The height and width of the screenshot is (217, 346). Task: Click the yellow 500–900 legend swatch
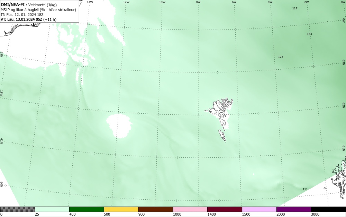coord(121,209)
